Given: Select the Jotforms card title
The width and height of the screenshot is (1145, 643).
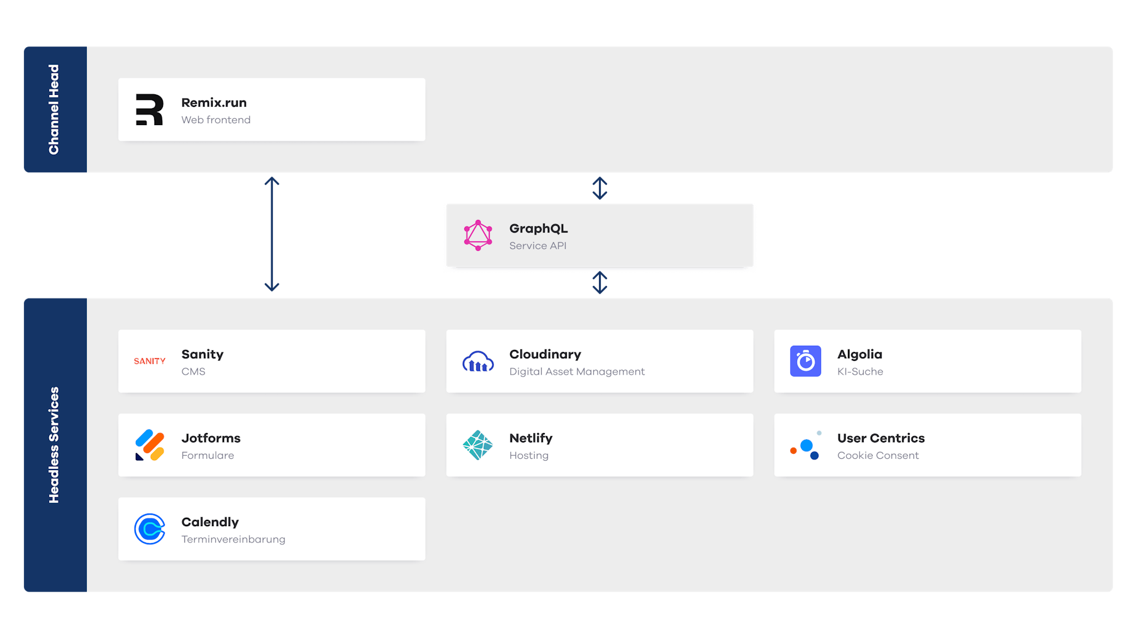Looking at the screenshot, I should click(x=211, y=438).
